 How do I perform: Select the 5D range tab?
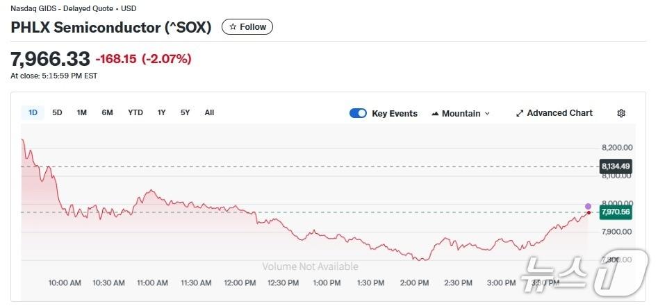tap(57, 112)
